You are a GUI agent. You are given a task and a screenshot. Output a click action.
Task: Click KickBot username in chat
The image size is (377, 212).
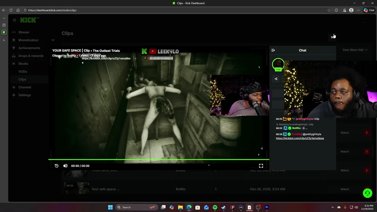[297, 134]
